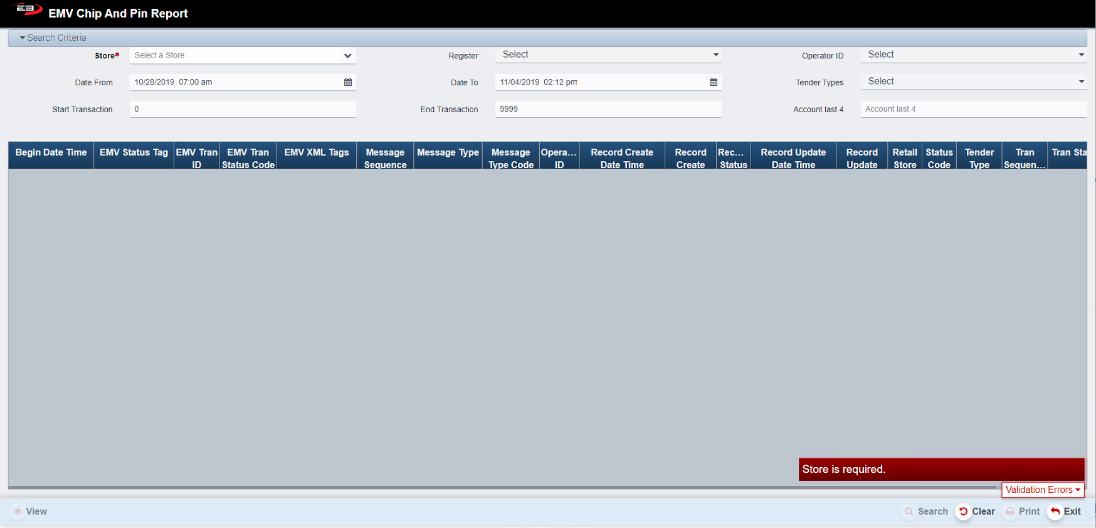Sort by Begin Date Time column header
The width and height of the screenshot is (1096, 528).
(51, 153)
